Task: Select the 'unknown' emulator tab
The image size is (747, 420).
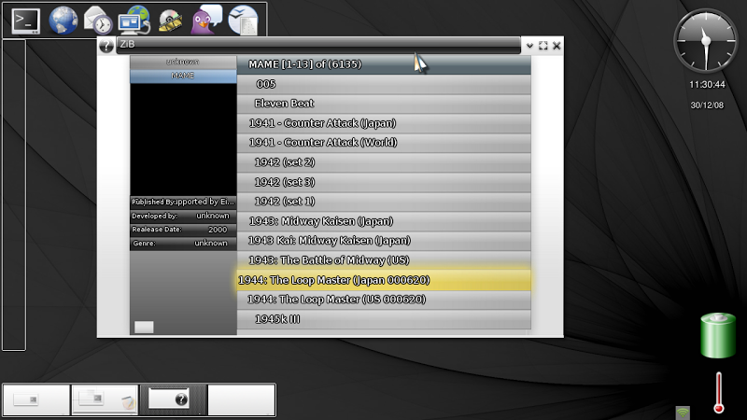Action: pos(183,62)
